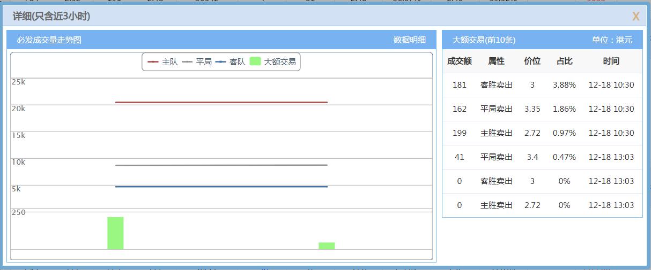
Task: Click the blue 客队 trend line
Action: point(221,187)
